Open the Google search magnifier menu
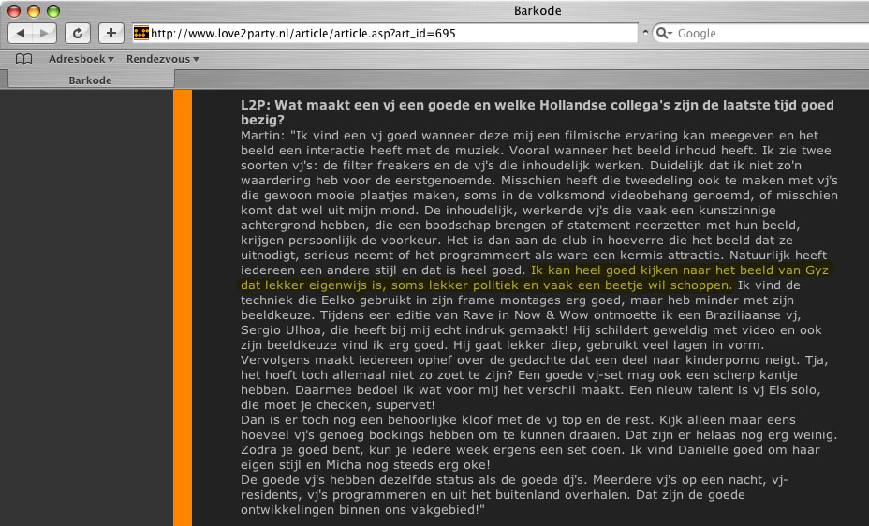The height and width of the screenshot is (526, 869). (664, 34)
